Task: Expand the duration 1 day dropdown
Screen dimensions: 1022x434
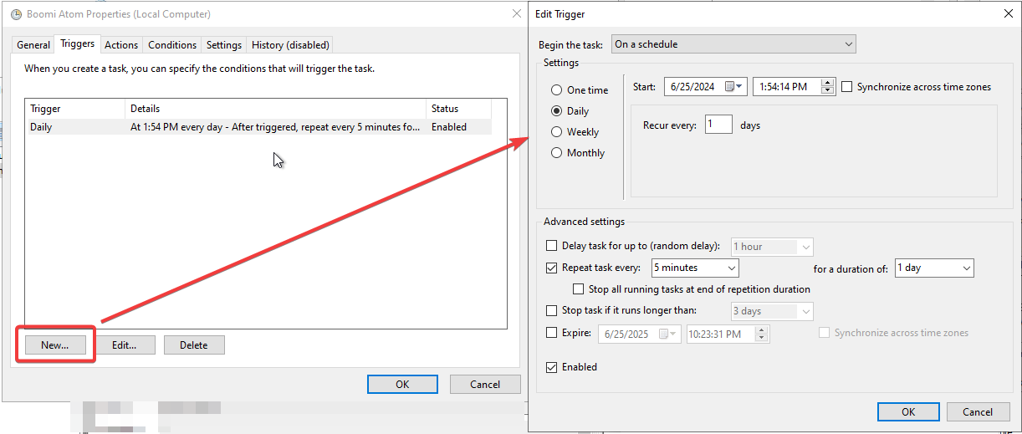Action: 933,268
